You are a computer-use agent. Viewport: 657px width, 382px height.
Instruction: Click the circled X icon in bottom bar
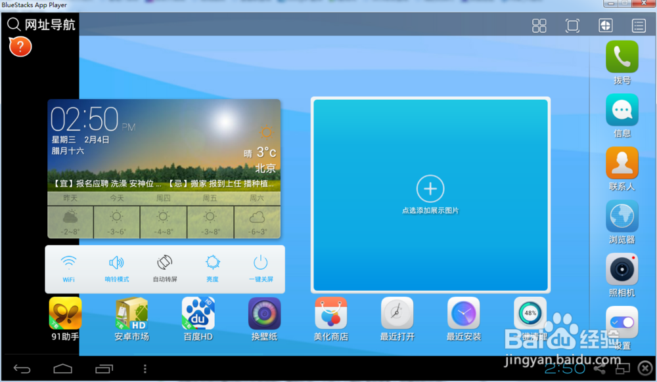645,369
